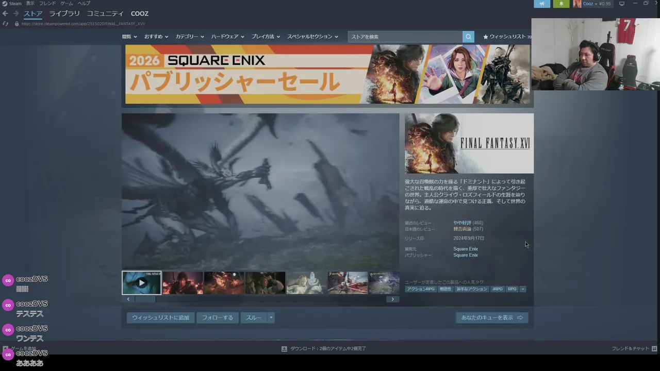Click スルー button
The image size is (660, 371).
254,318
